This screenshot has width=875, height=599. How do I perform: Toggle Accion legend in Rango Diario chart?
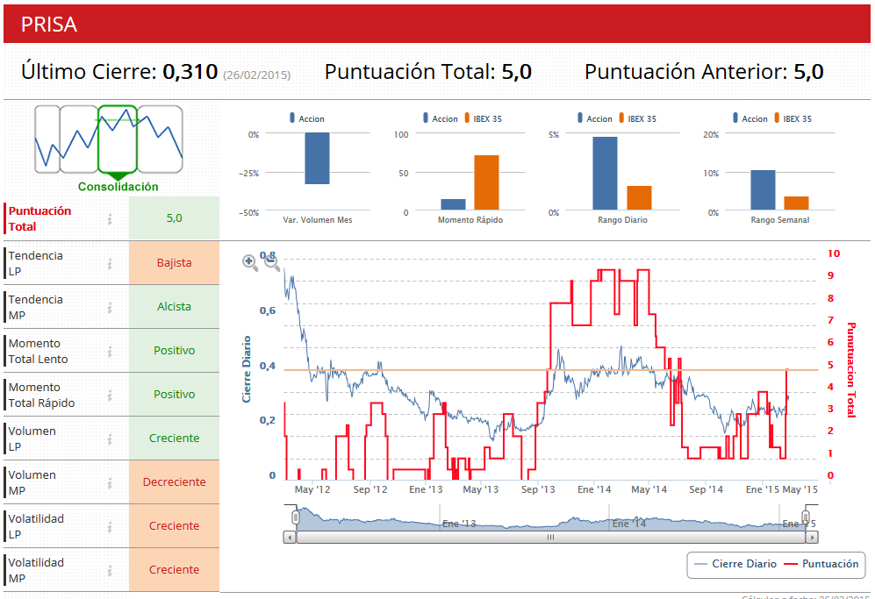(x=595, y=118)
